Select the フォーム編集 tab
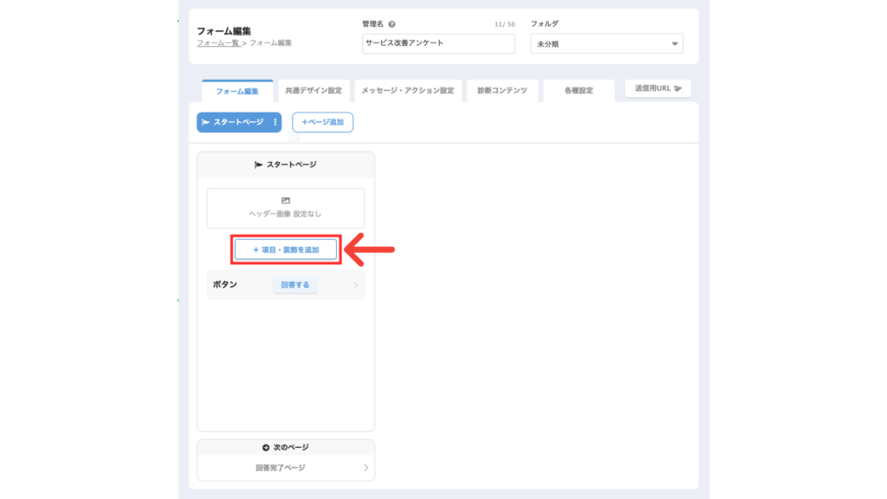 [237, 91]
